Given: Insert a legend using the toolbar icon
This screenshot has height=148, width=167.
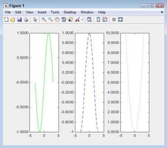Looking at the screenshot, I should [105, 20].
